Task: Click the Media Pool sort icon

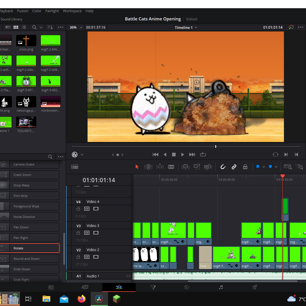Action: 50,27
